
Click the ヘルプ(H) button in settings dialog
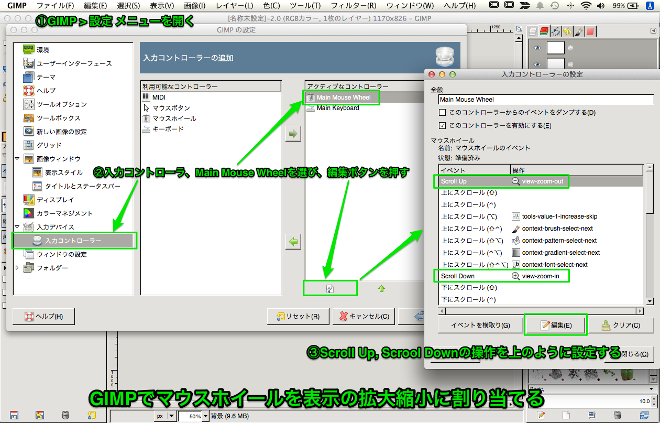click(x=44, y=317)
